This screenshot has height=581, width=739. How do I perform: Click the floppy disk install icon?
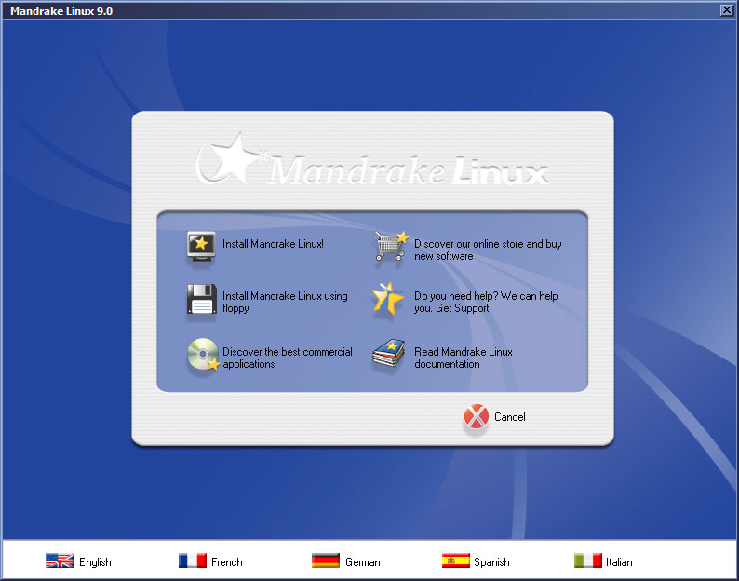(202, 299)
